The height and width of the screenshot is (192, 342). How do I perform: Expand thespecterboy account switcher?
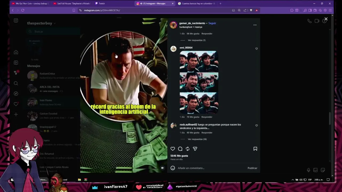coord(41,23)
